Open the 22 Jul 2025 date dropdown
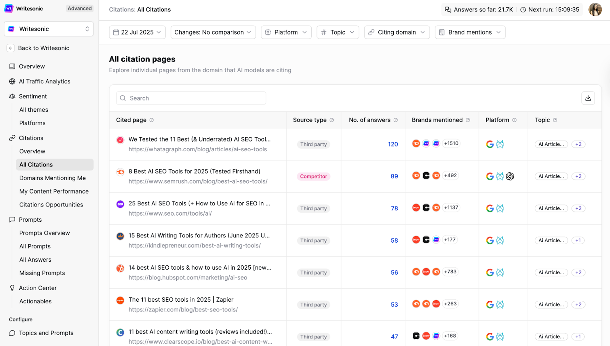 pyautogui.click(x=137, y=32)
